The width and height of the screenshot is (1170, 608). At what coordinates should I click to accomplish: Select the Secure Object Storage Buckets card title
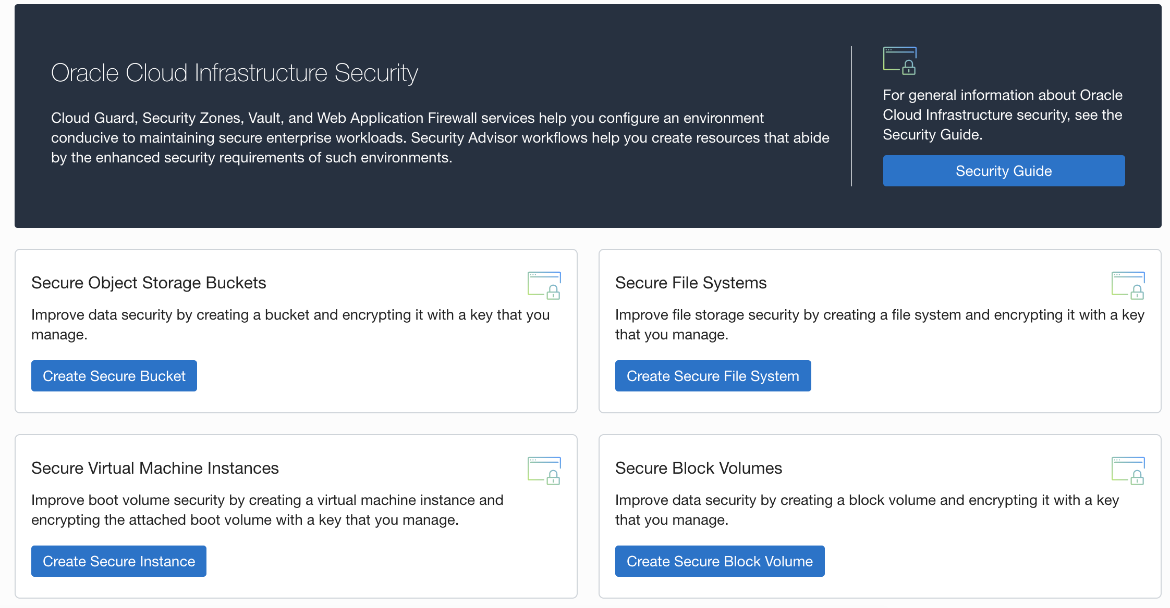(149, 282)
